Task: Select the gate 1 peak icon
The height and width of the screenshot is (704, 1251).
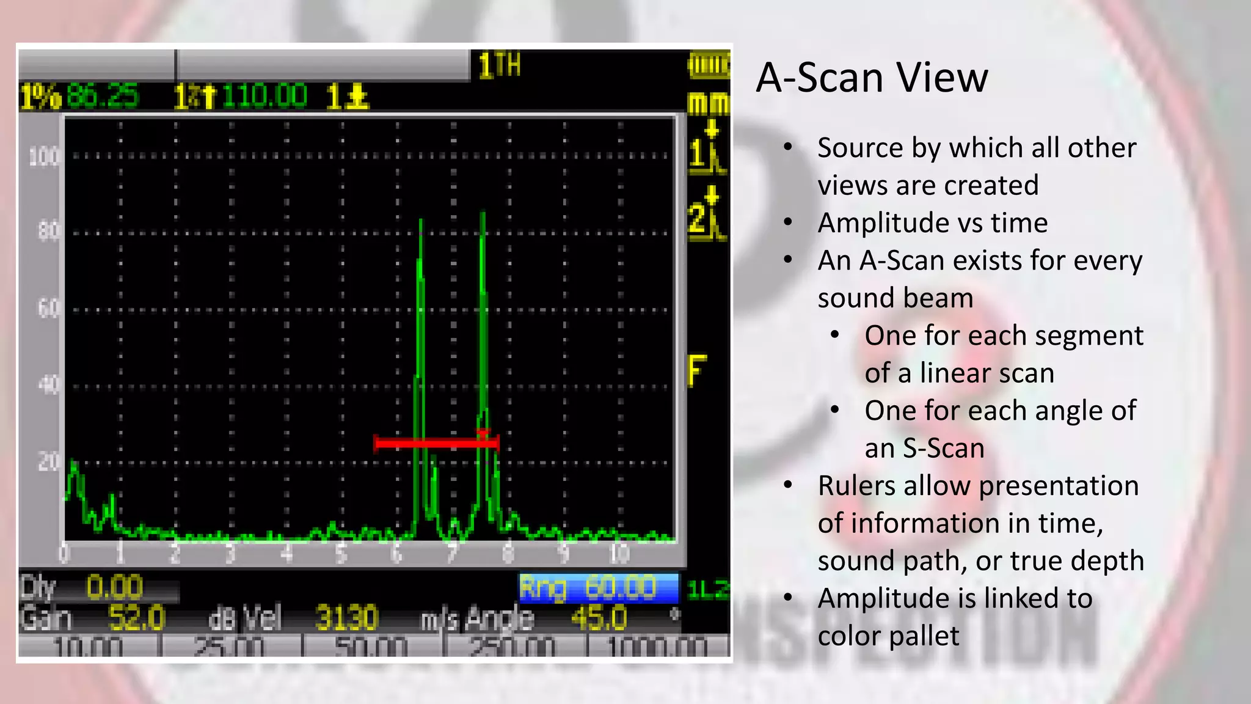Action: [x=709, y=148]
